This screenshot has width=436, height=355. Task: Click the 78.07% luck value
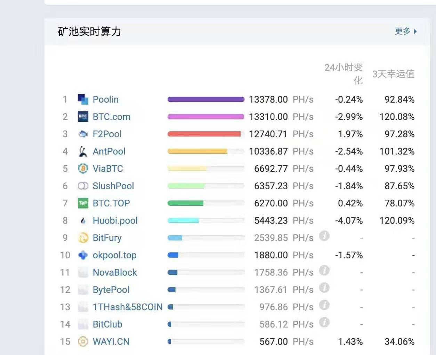pos(399,203)
